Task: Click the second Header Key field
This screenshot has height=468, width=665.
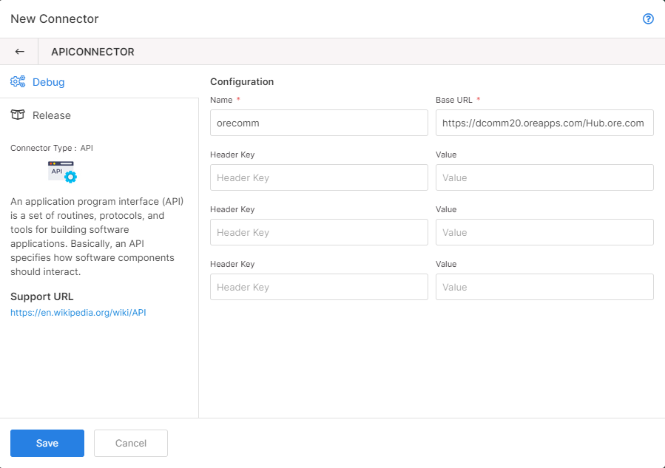Action: tap(319, 232)
